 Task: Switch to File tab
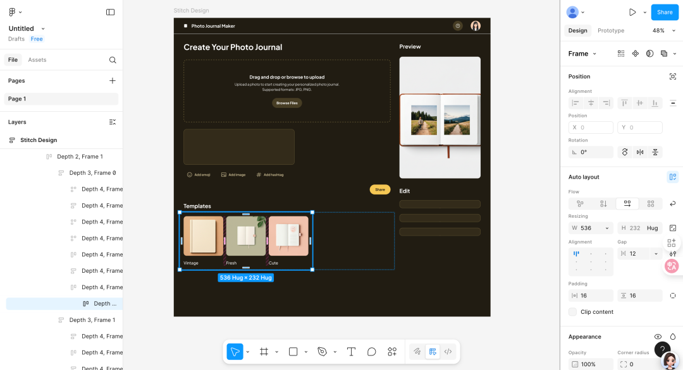(13, 60)
